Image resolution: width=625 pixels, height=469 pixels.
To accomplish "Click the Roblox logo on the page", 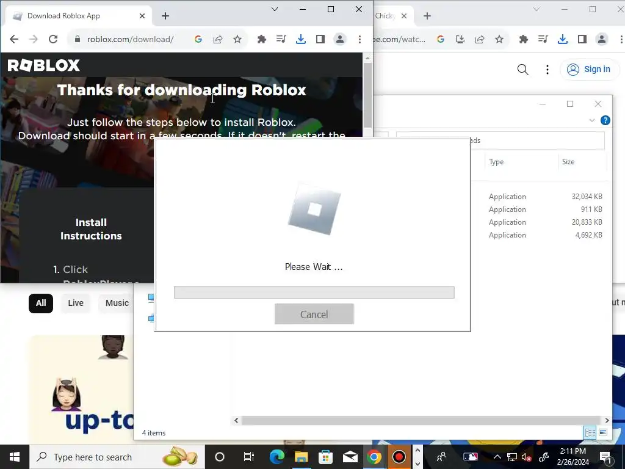I will (x=44, y=65).
